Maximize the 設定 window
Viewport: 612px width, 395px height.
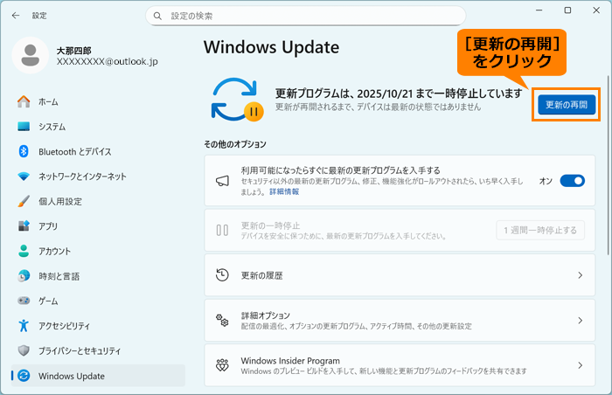point(568,10)
